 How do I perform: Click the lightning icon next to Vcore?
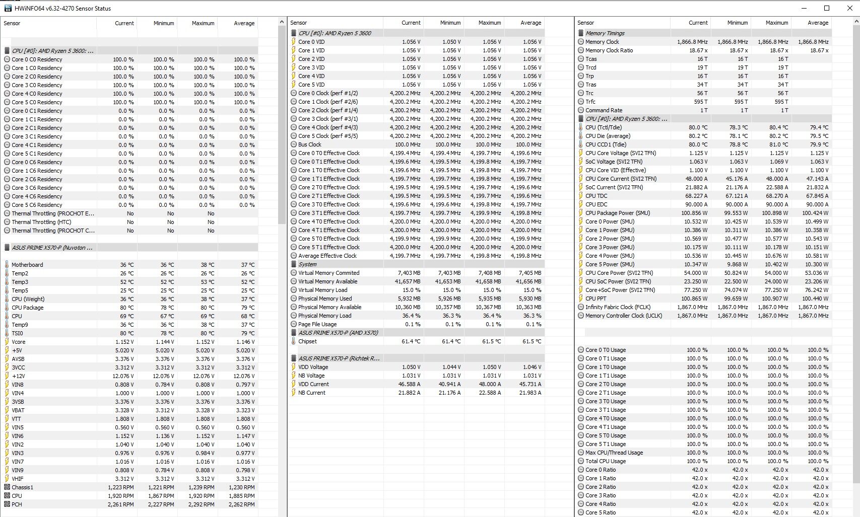coord(7,342)
